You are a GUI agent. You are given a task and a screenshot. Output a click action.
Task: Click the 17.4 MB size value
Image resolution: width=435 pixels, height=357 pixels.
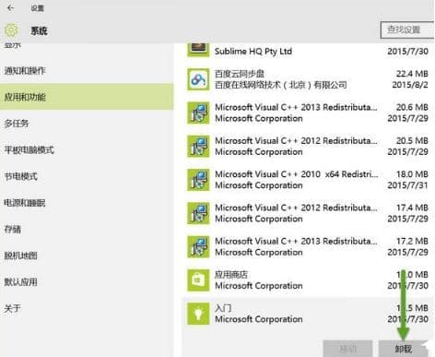tap(412, 208)
